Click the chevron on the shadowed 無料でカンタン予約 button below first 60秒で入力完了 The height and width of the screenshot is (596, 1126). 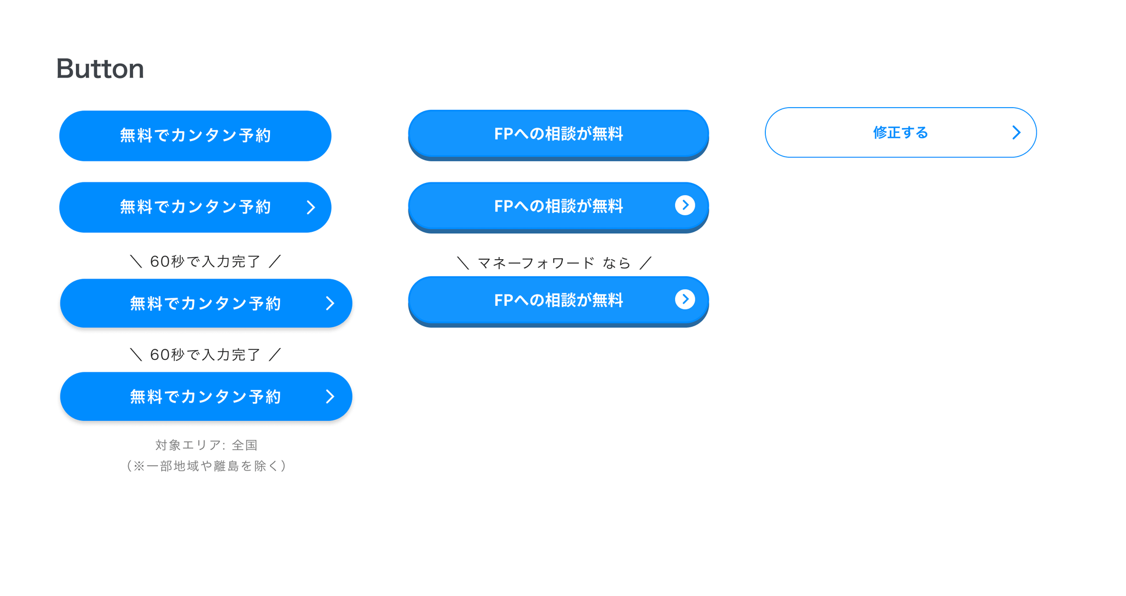click(x=330, y=303)
